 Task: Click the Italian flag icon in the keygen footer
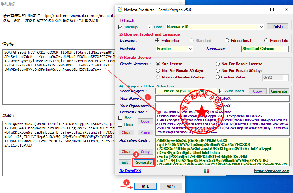[x=206, y=171]
